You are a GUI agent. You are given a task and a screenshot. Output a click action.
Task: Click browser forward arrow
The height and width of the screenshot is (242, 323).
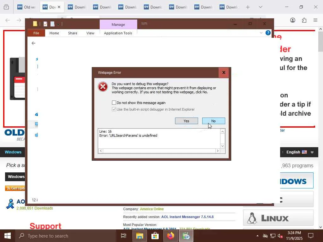(19, 20)
